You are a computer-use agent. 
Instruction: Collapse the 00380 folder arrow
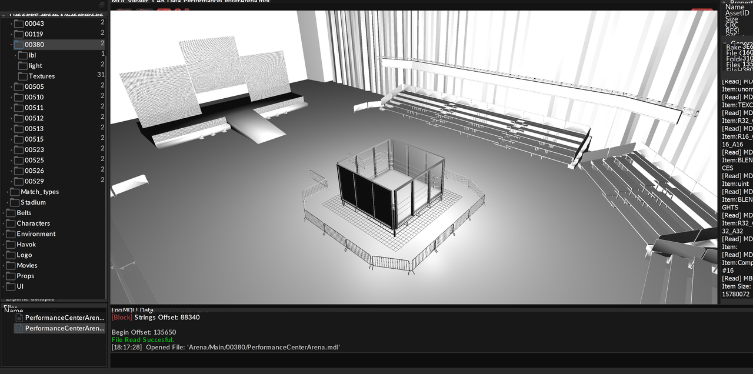pos(11,45)
